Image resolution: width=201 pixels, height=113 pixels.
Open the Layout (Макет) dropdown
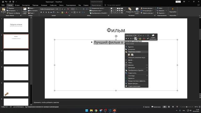coord(31,8)
